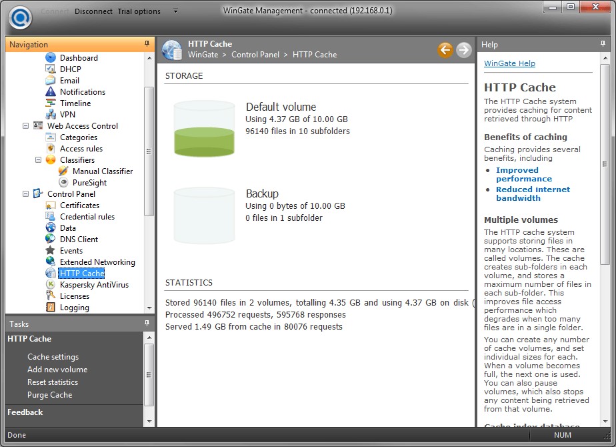The height and width of the screenshot is (447, 616).
Task: Open the Dashboard icon in Navigation
Action: click(51, 58)
